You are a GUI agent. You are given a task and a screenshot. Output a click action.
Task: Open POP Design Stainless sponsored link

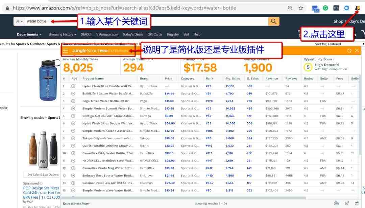click(42, 193)
